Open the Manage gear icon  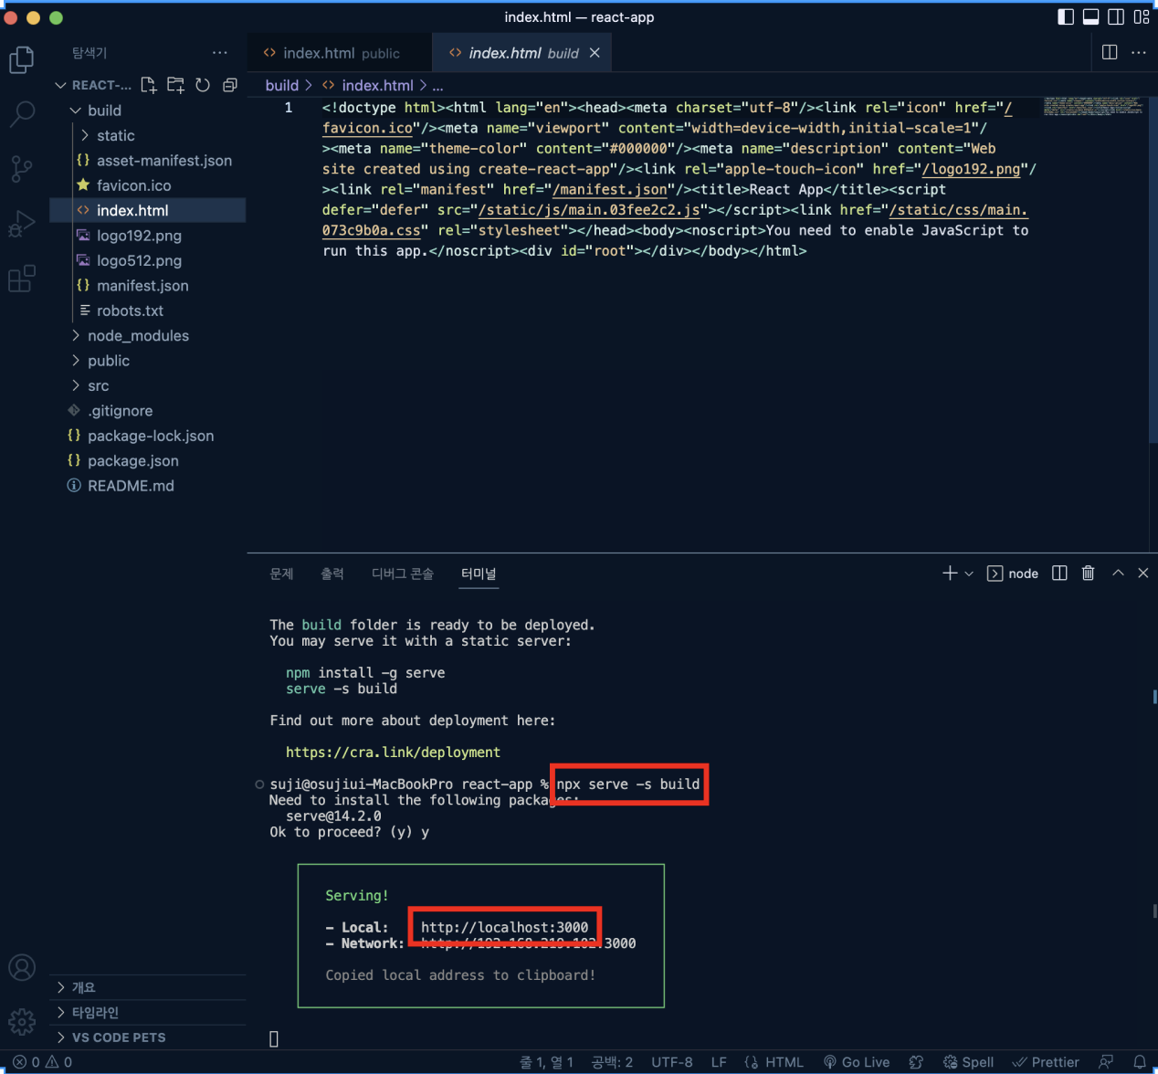(21, 1021)
